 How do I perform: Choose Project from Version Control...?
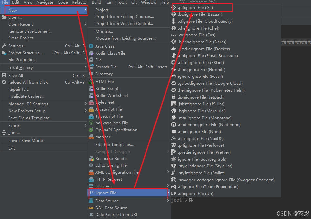(x=129, y=23)
